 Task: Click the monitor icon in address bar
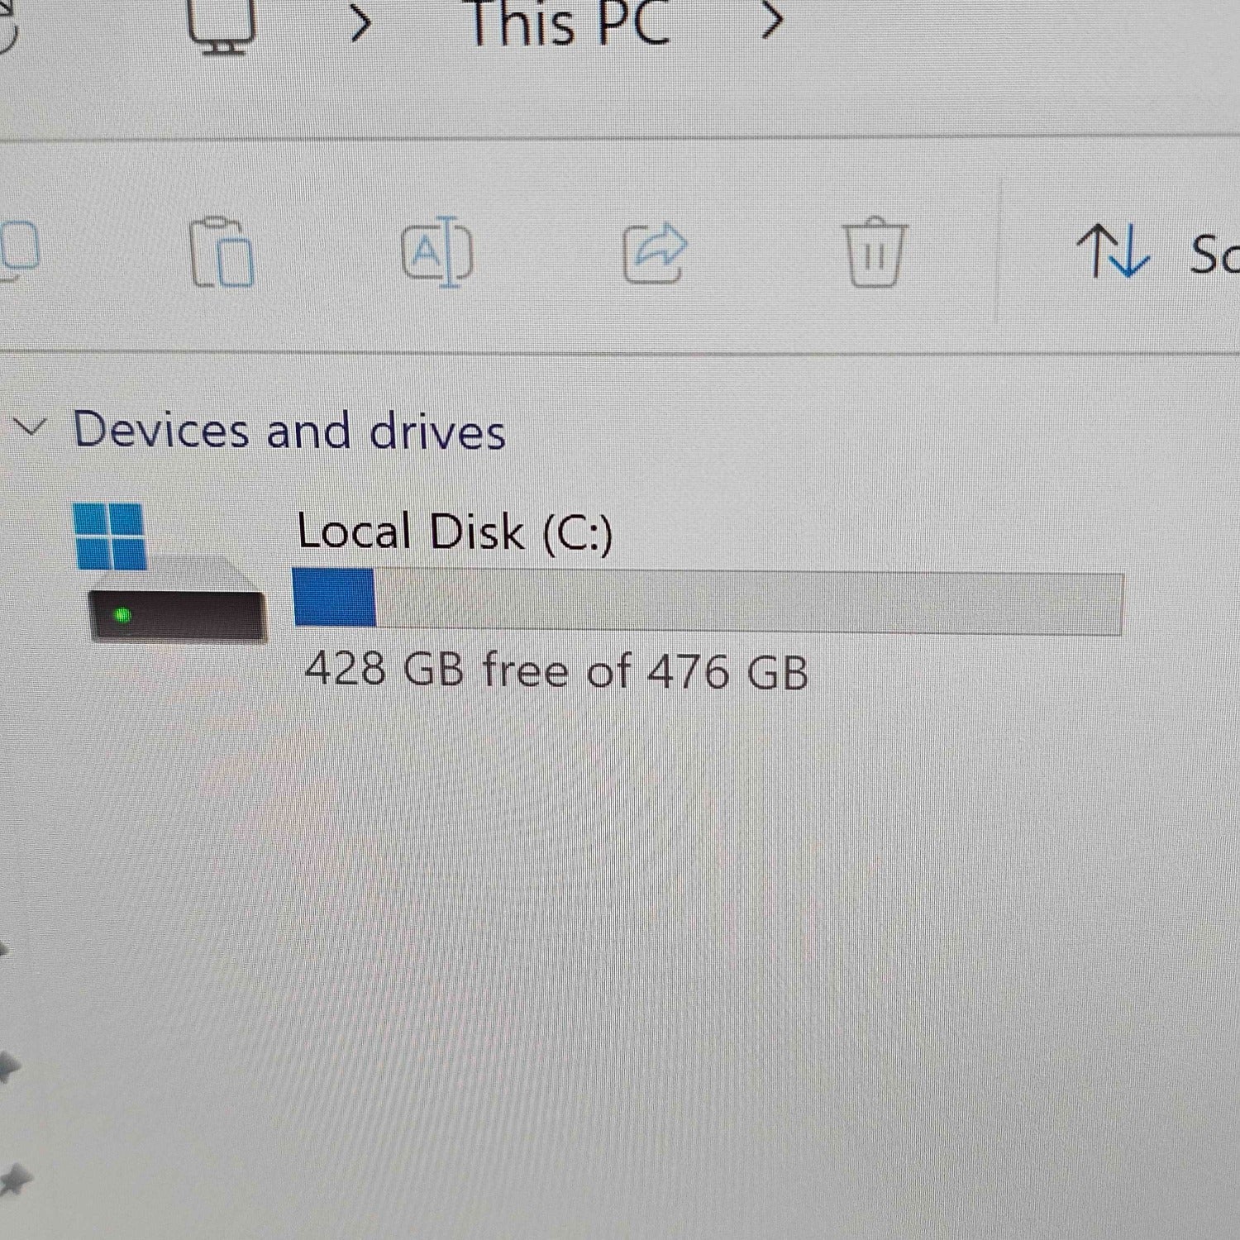[x=221, y=25]
